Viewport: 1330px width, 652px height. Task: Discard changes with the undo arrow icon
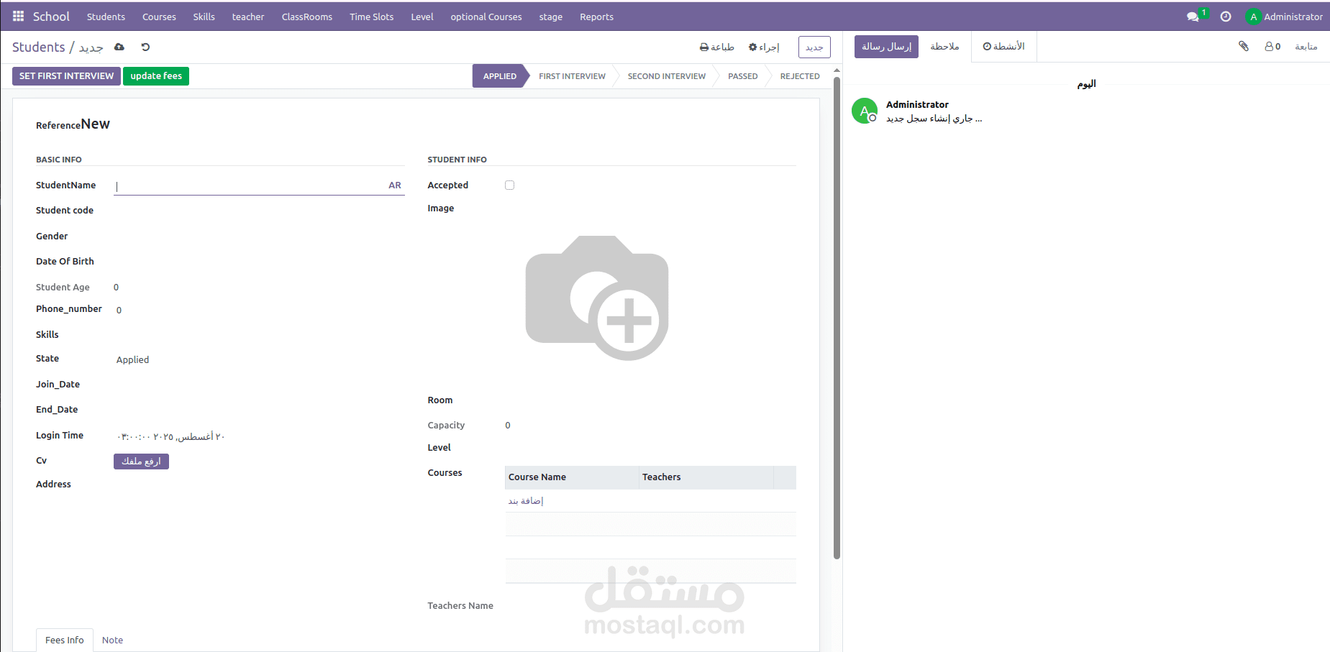pyautogui.click(x=145, y=47)
